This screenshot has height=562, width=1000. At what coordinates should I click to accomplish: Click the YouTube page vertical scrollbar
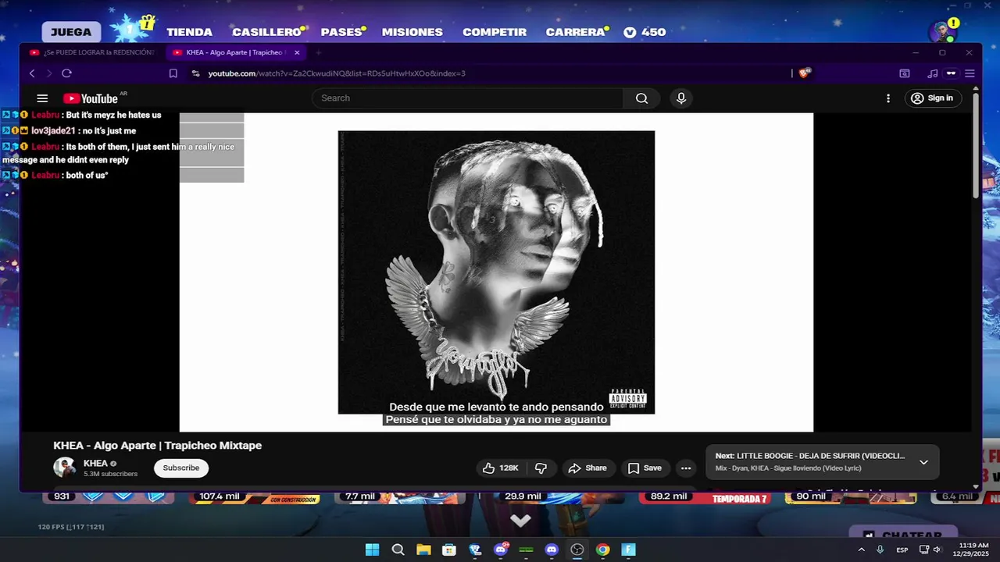(x=976, y=144)
